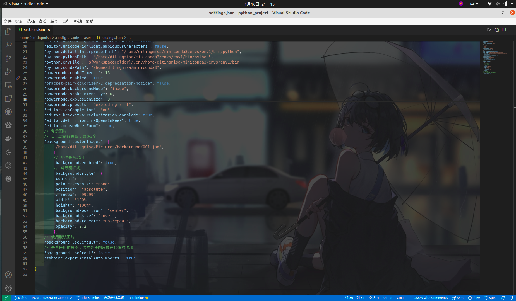Click the remote window indicator in status bar

click(x=6, y=298)
